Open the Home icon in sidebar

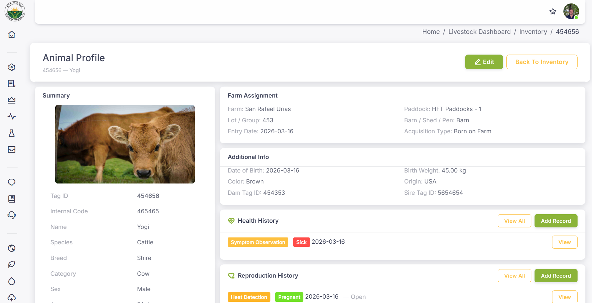pos(12,34)
